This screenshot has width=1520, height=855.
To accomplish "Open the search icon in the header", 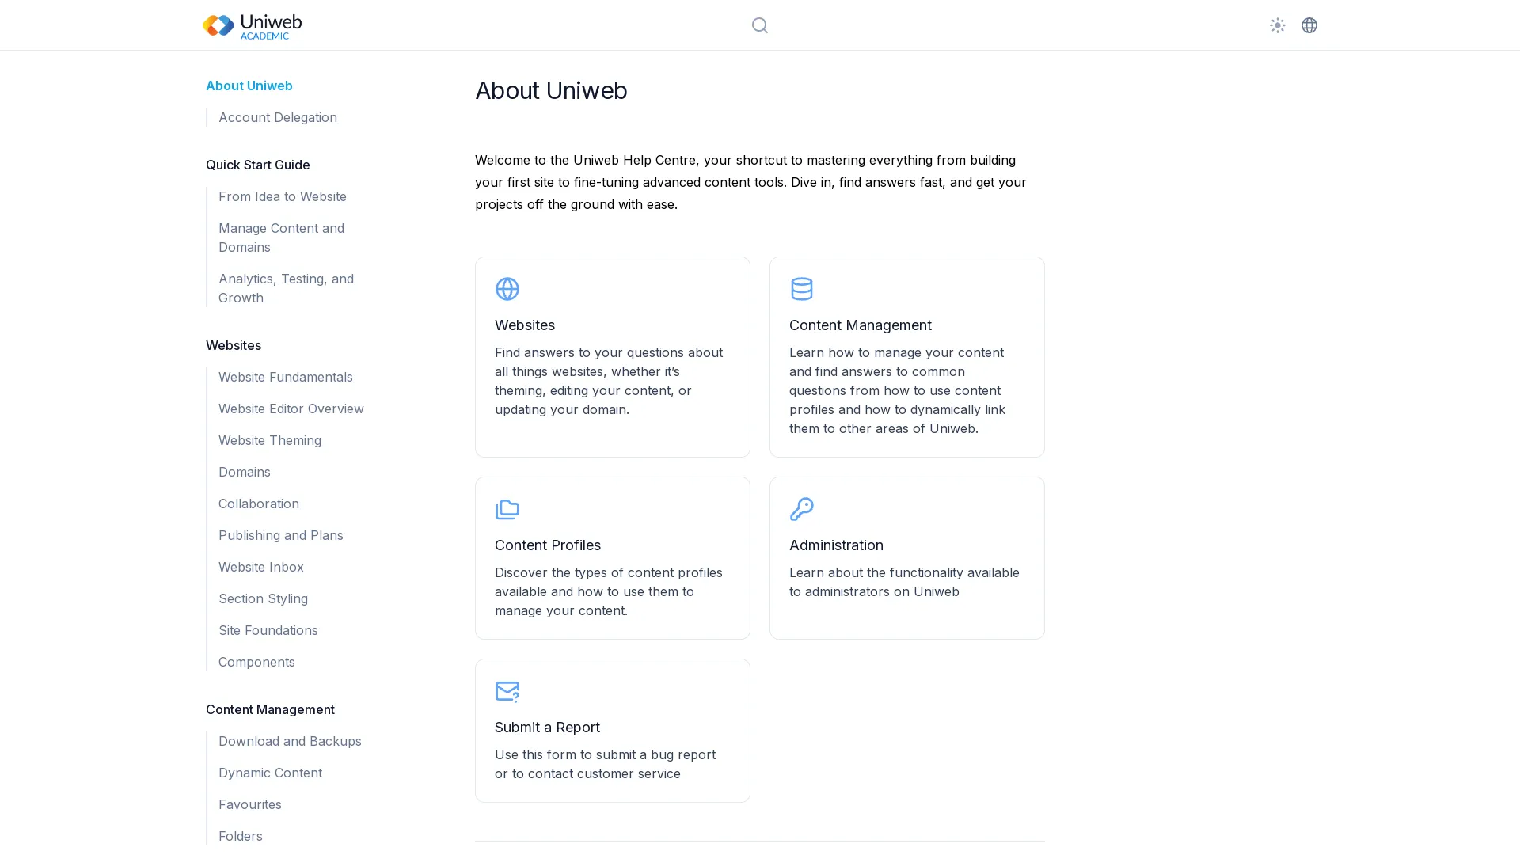I will coord(759,25).
